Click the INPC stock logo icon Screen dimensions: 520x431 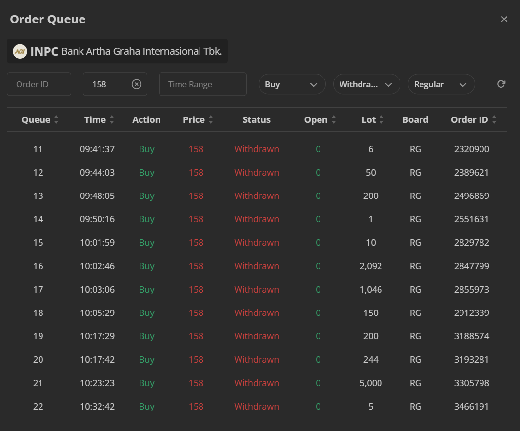point(20,51)
